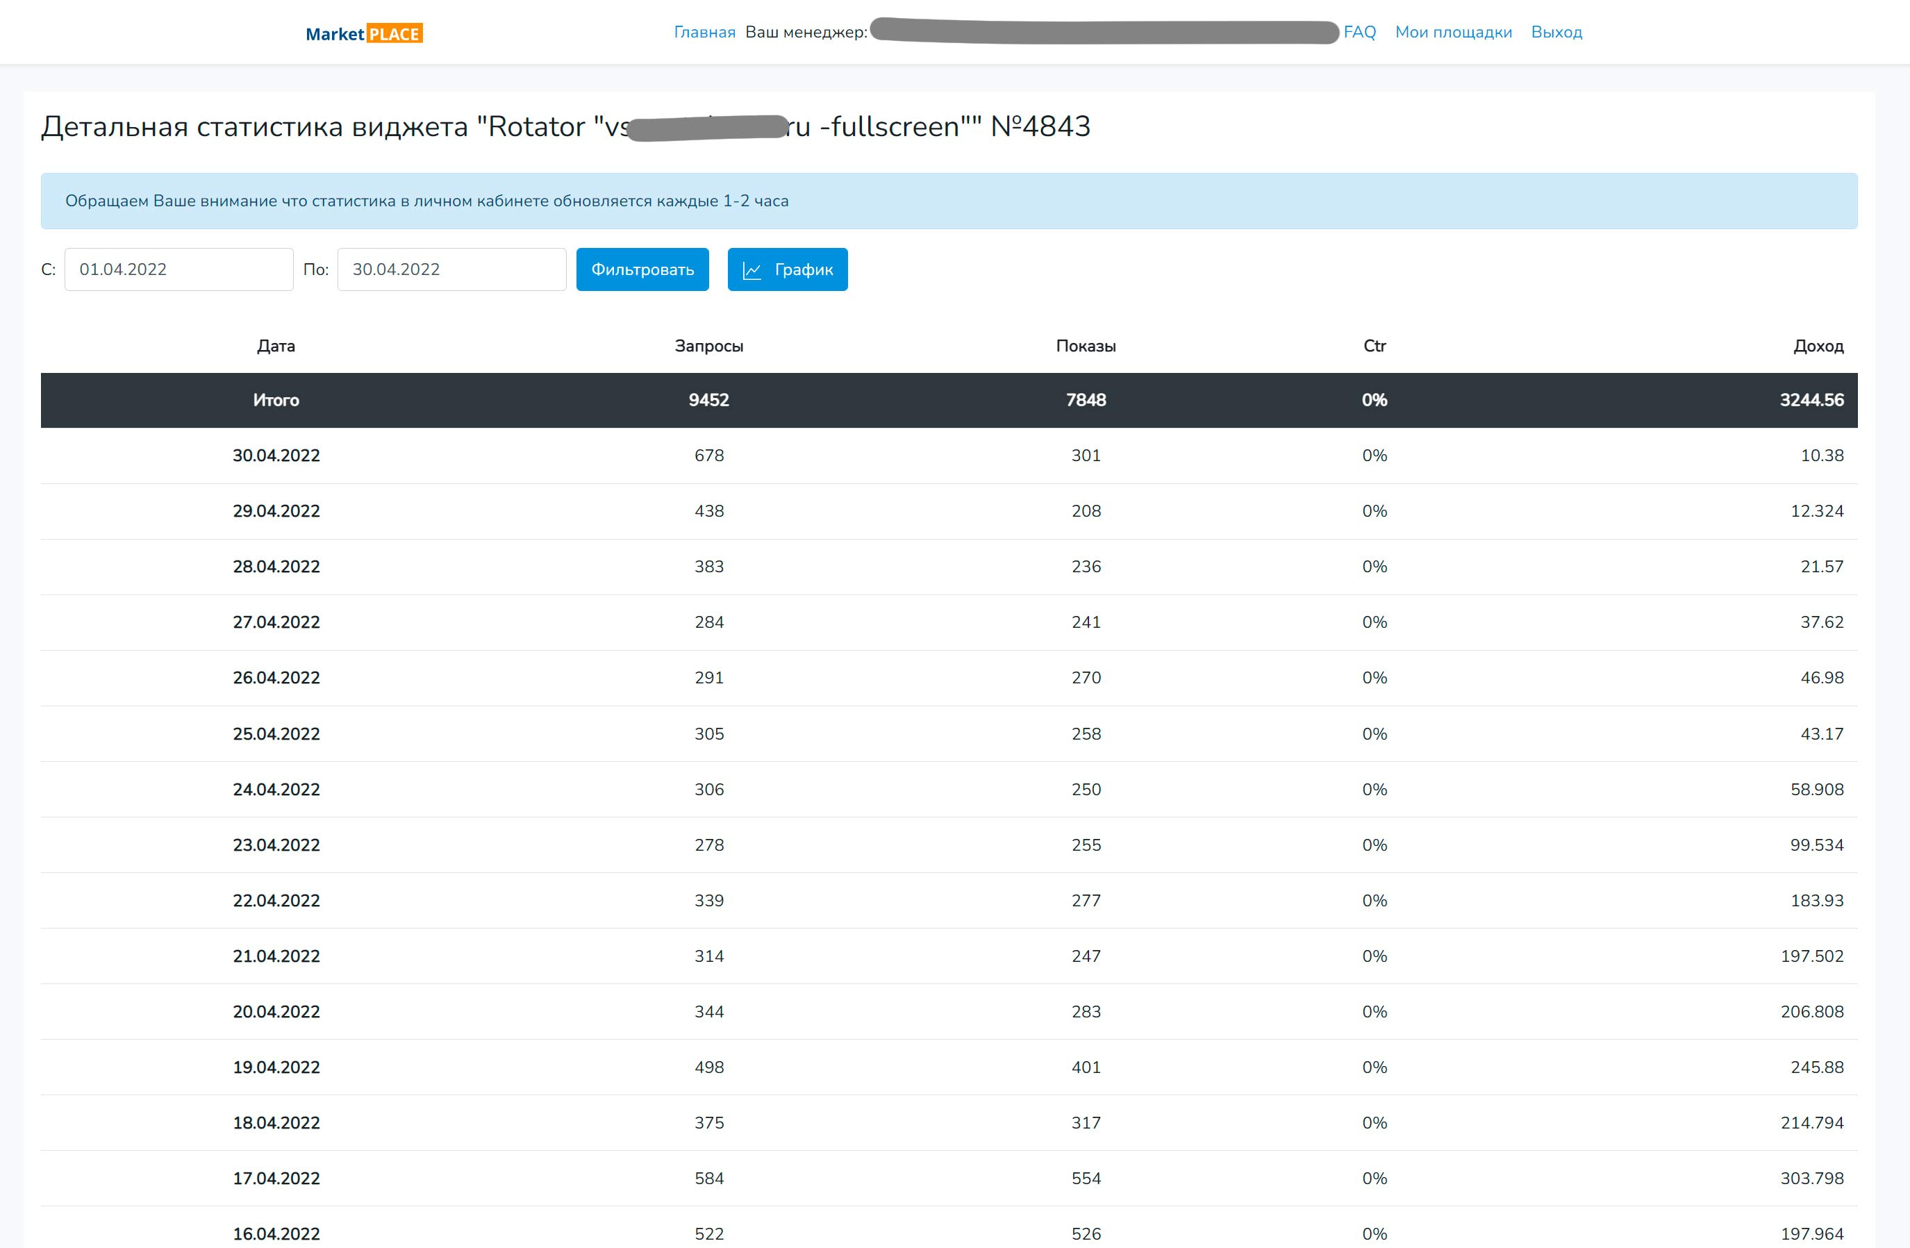Click the Ctr column header

tap(1374, 346)
